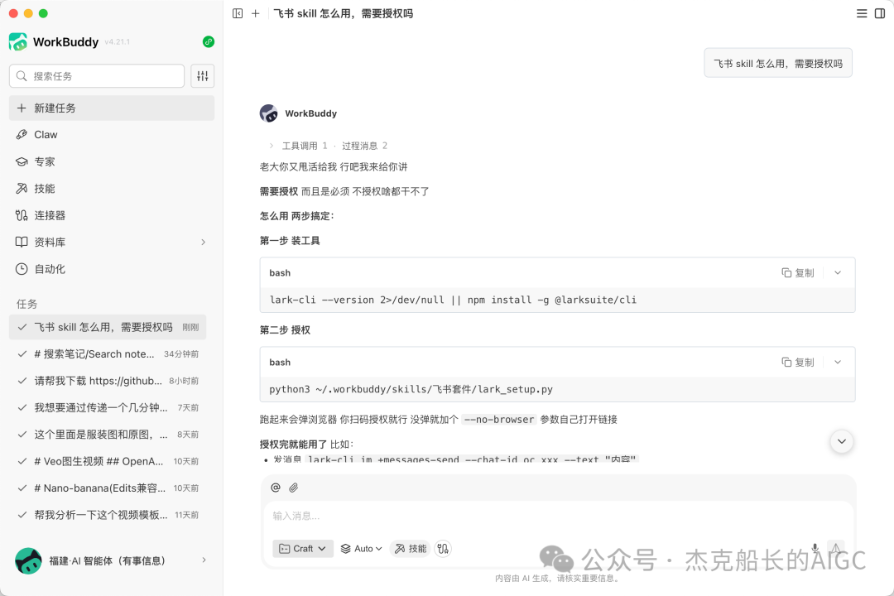Click the user profile avatar
This screenshot has width=894, height=596.
pos(28,560)
